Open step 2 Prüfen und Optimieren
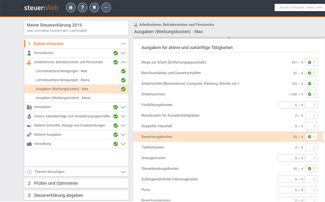This screenshot has height=202, width=325. [x=76, y=183]
